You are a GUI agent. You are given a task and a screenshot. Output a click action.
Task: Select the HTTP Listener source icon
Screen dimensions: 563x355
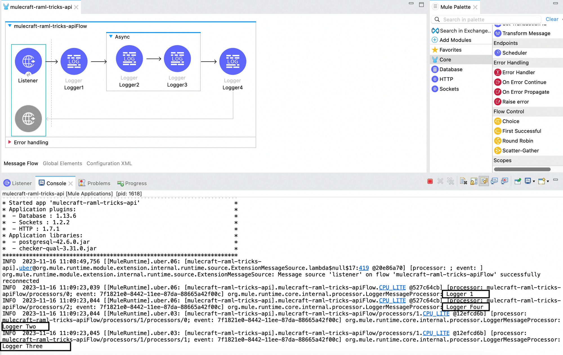[28, 61]
